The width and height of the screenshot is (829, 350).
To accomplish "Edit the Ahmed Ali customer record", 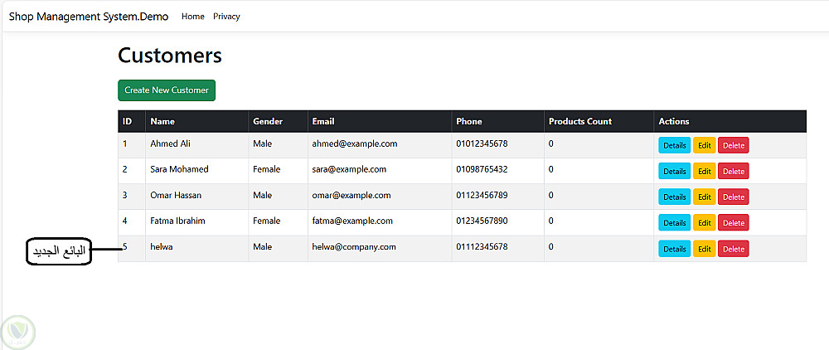I will pyautogui.click(x=704, y=145).
